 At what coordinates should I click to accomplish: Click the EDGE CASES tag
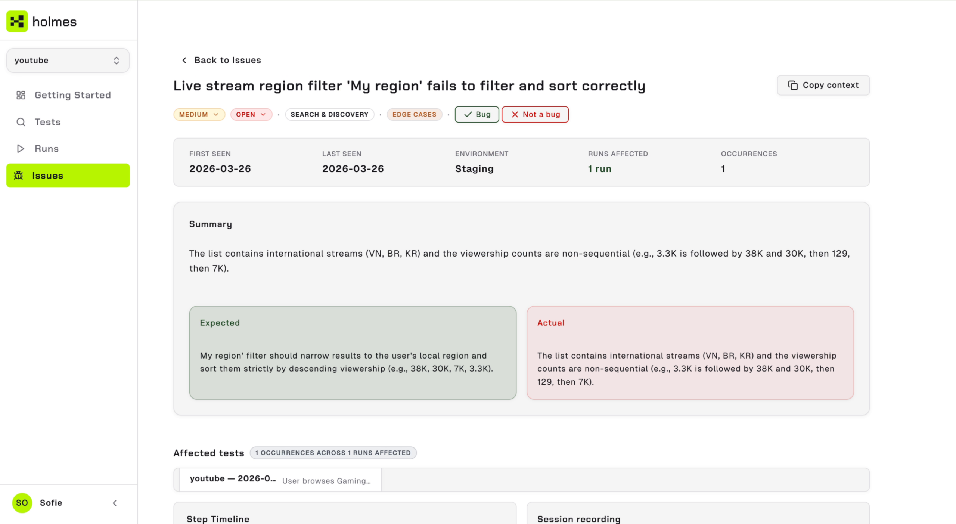click(414, 114)
